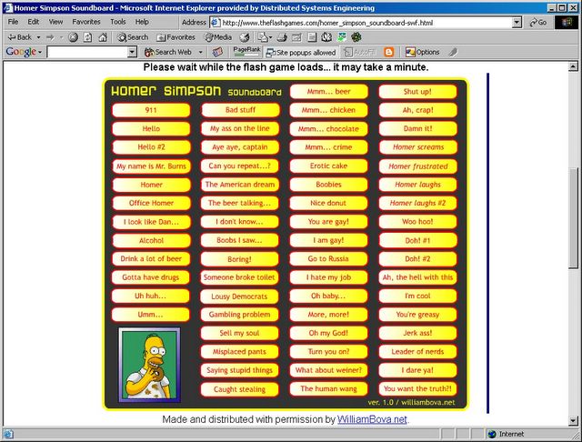This screenshot has width=582, height=442.
Task: Play the 'Woo hoo!' sound button
Action: (x=417, y=222)
